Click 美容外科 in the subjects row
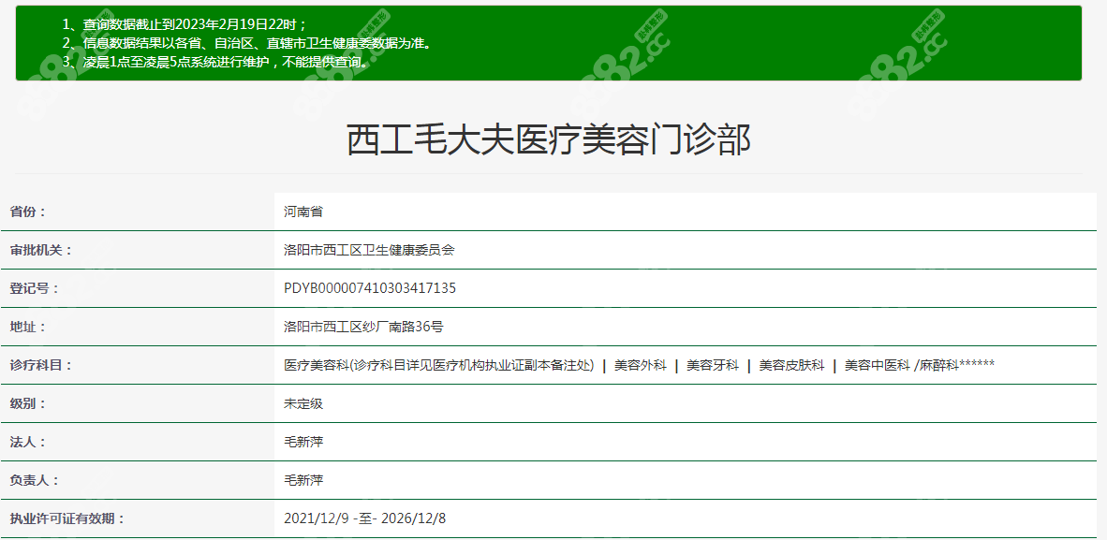The height and width of the screenshot is (540, 1107). tap(641, 365)
